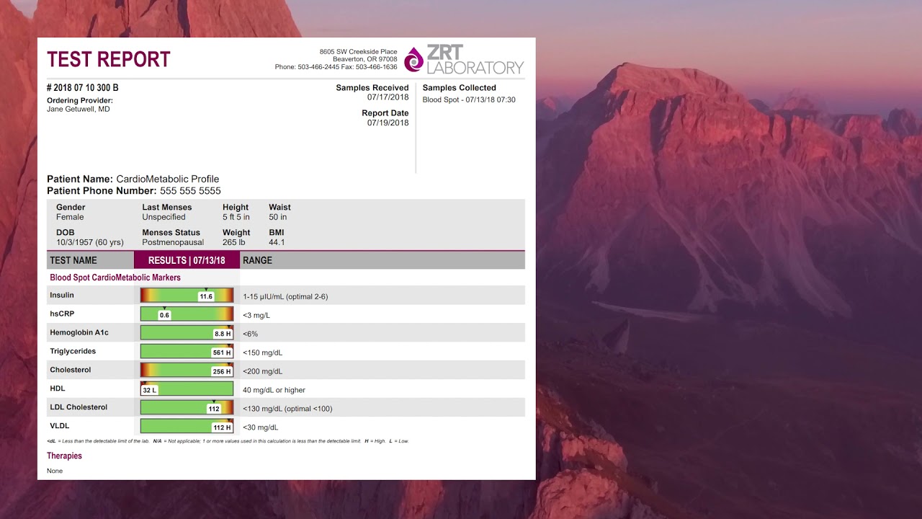This screenshot has height=519, width=922.
Task: Click the Gender value Female
Action: [70, 217]
